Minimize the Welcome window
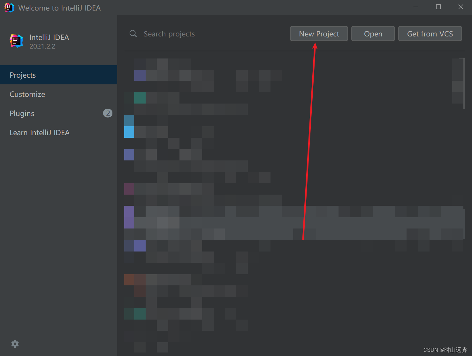Image resolution: width=472 pixels, height=356 pixels. click(x=416, y=7)
